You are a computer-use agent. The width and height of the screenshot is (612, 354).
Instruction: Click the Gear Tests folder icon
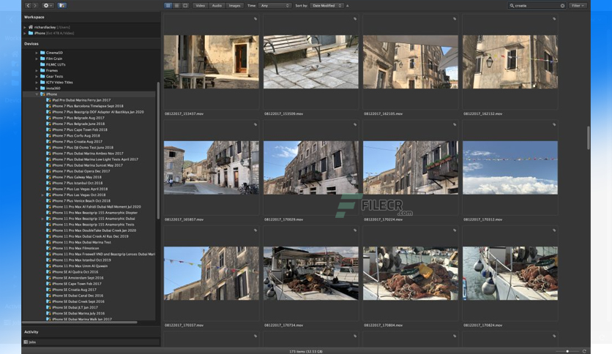(42, 76)
